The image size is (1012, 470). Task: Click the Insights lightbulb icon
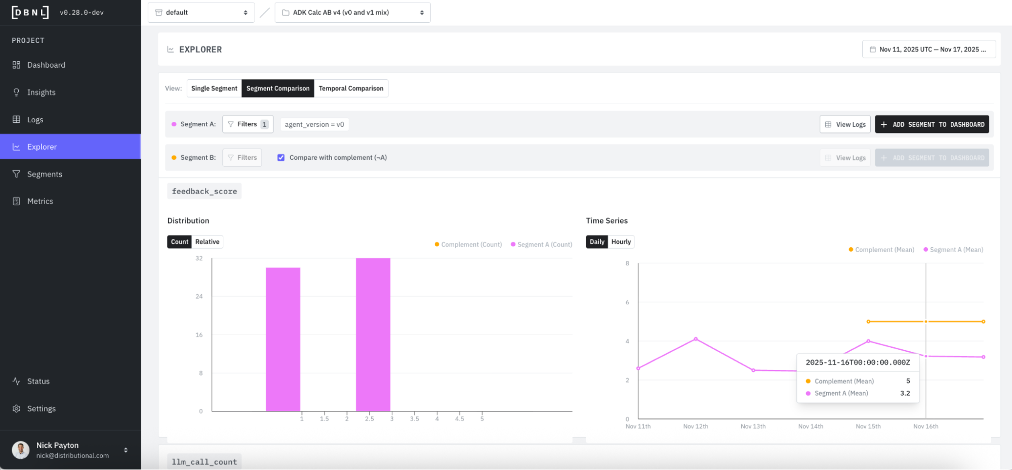16,92
